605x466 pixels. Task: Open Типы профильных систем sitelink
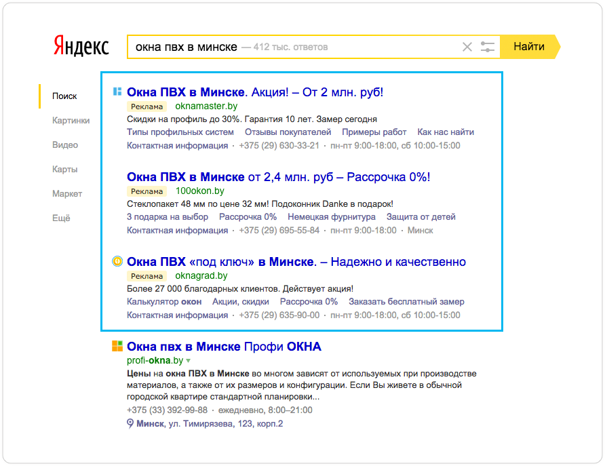pyautogui.click(x=180, y=132)
